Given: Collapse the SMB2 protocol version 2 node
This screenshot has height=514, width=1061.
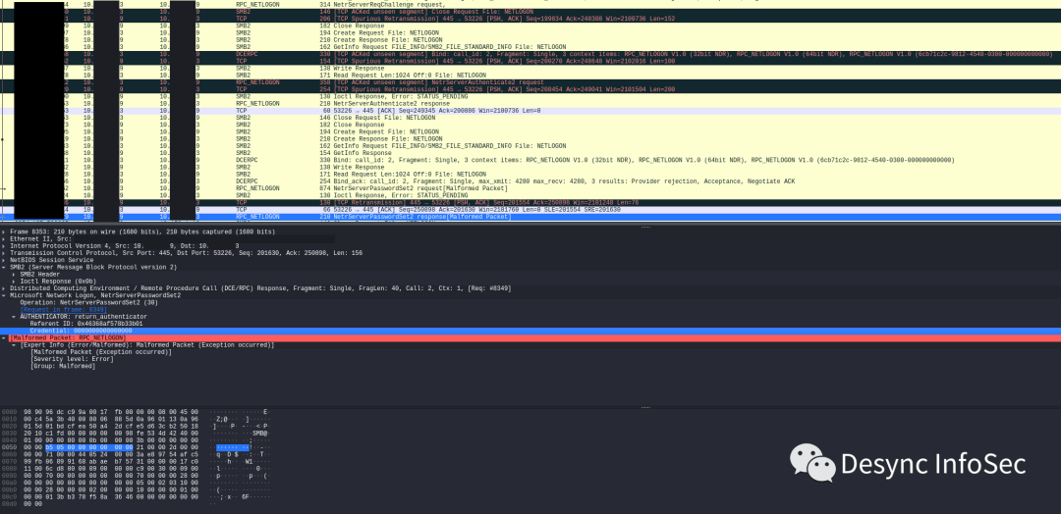Looking at the screenshot, I should [4, 268].
